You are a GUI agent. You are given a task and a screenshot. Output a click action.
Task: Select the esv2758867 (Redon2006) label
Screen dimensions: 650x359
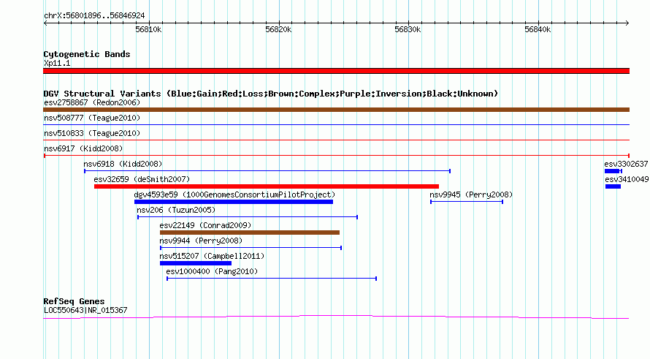pos(92,102)
